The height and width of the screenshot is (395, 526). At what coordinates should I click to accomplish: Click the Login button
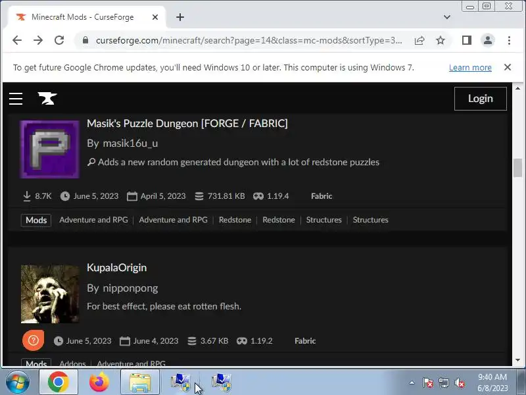481,99
